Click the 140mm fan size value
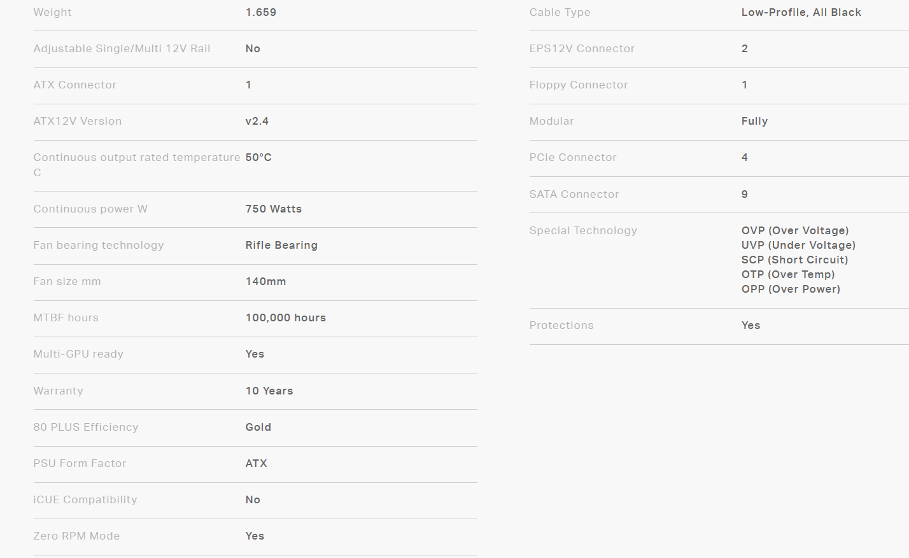Screen dimensions: 909x558 point(265,281)
